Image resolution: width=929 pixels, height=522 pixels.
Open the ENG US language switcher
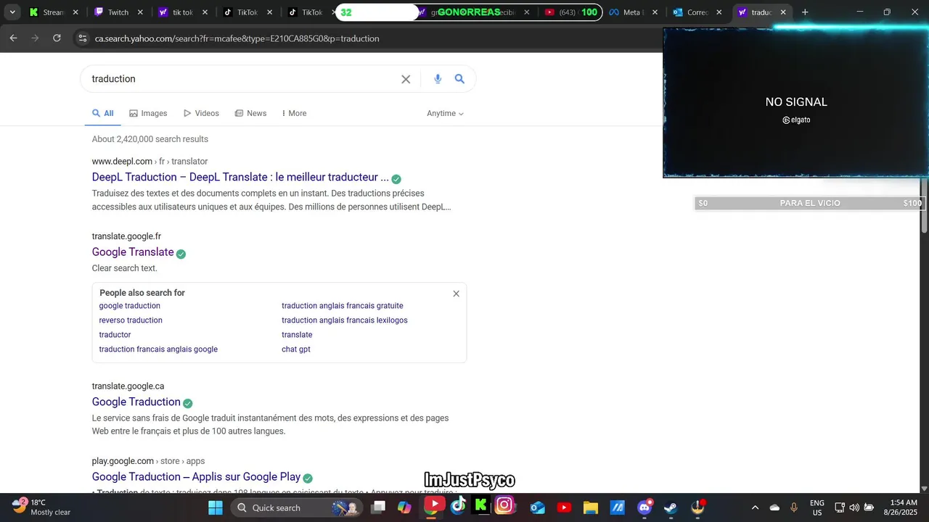point(817,507)
